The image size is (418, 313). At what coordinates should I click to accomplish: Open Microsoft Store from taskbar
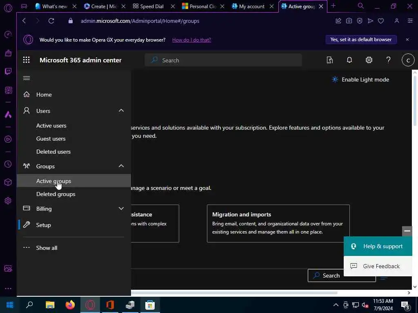pos(150,305)
